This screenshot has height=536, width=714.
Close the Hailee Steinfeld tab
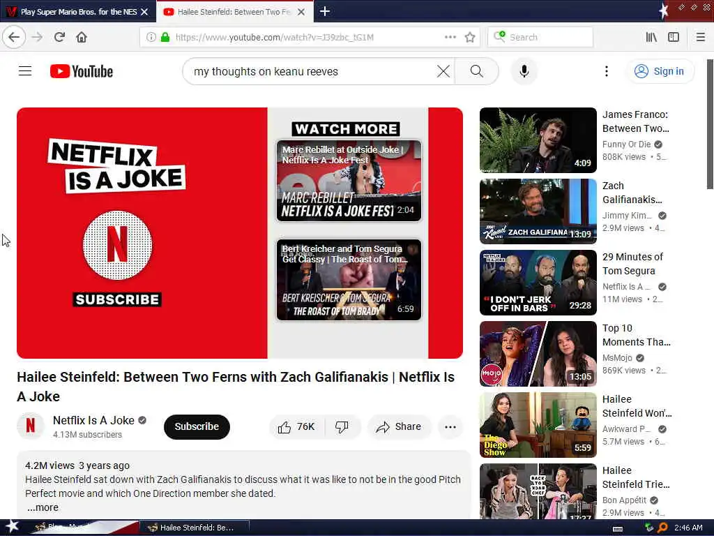301,12
